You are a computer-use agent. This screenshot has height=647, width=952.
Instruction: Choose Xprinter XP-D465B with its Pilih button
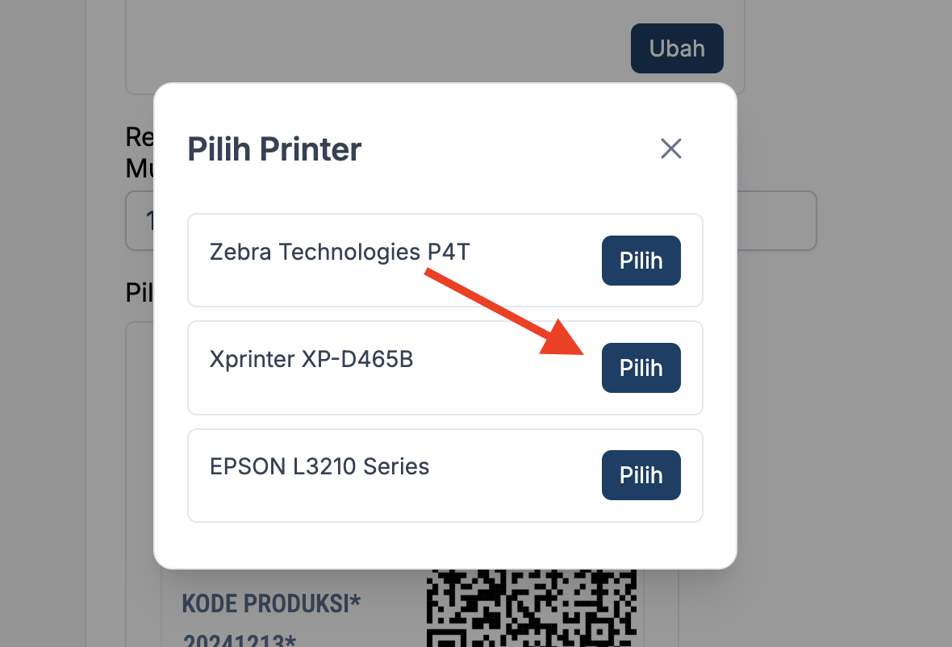tap(641, 368)
